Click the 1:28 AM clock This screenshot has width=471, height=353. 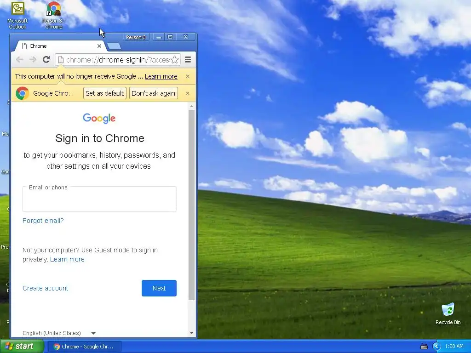454,347
